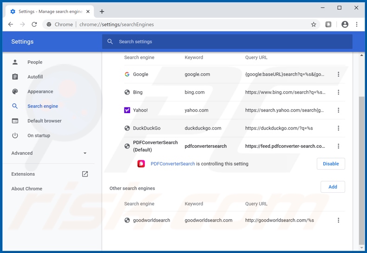Add a new search engine
This screenshot has width=367, height=253.
pyautogui.click(x=333, y=187)
